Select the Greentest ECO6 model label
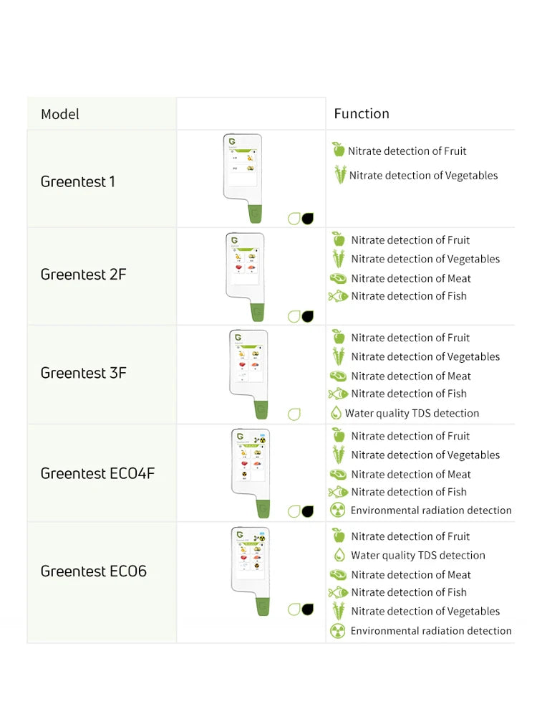The width and height of the screenshot is (537, 717). coord(94,571)
